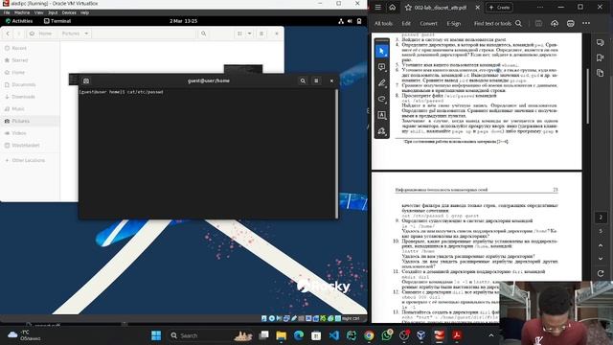This screenshot has height=345, width=613.
Task: Click Activities in the GNOME top bar
Action: [x=19, y=21]
